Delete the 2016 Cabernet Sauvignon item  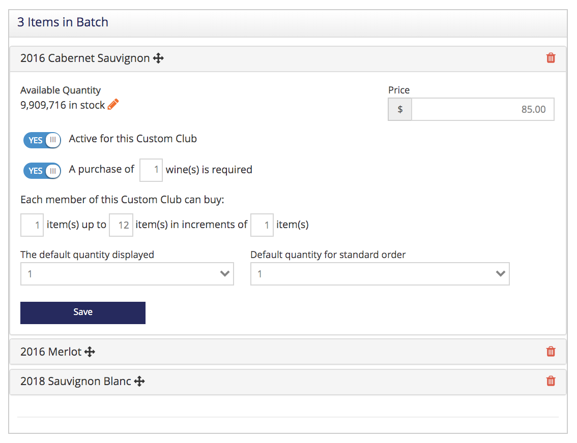[551, 58]
